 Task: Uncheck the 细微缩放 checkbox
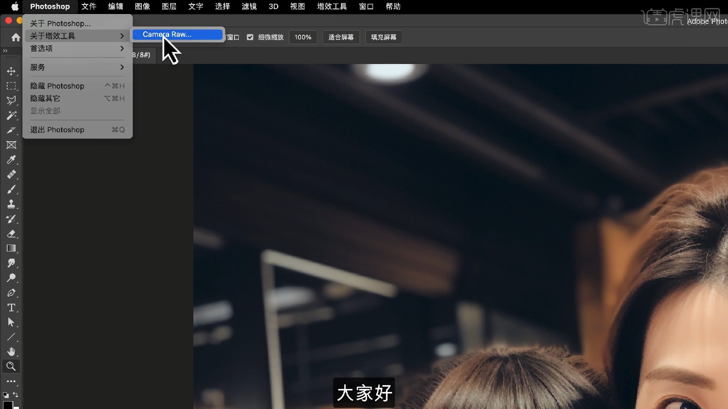pyautogui.click(x=250, y=37)
